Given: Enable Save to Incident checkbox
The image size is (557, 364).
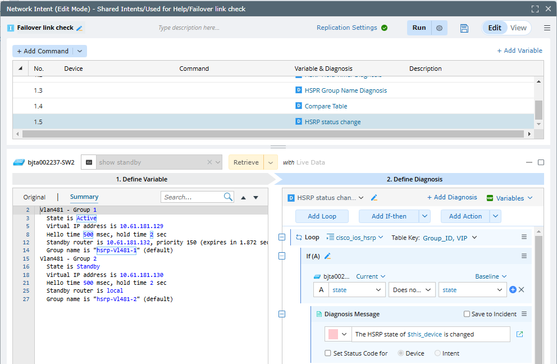Looking at the screenshot, I should [467, 314].
